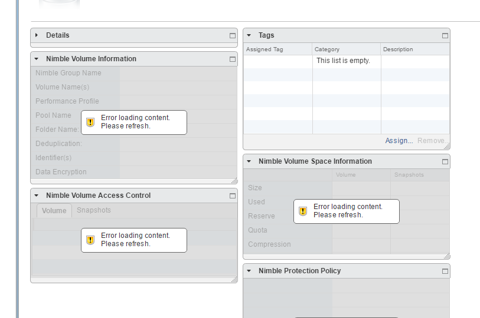Screen dimensions: 480x318
Task: Maximize the Details panel
Action: click(x=233, y=36)
